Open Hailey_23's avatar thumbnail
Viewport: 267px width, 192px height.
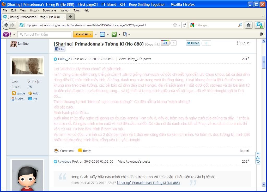(x=27, y=66)
